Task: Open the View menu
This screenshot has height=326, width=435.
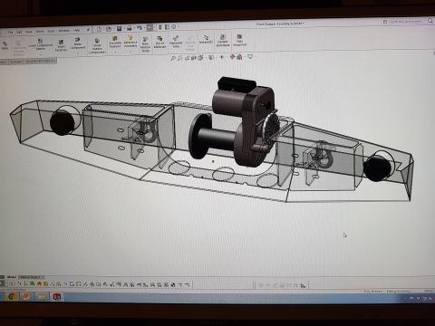Action: pyautogui.click(x=29, y=32)
